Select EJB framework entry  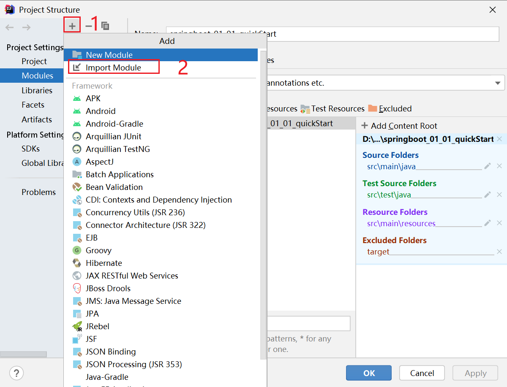coord(161,238)
